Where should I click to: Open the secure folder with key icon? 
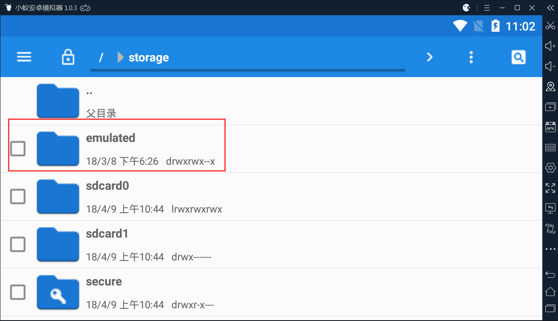coord(58,292)
